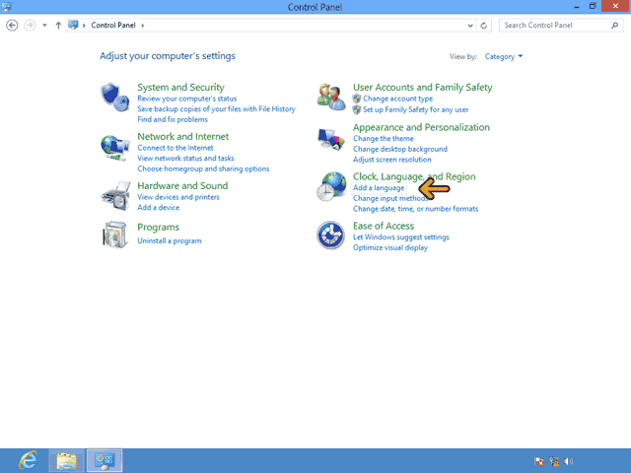Open Appearance and Personalization category
The image size is (631, 473).
coord(421,127)
